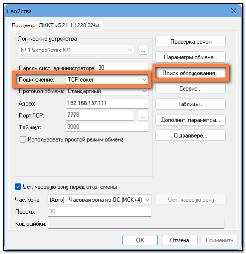This screenshot has height=254, width=246.
Task: Click the Уст. часовую зону button
Action: point(190,200)
